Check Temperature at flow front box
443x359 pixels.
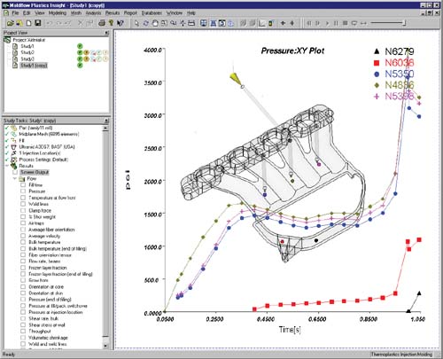pyautogui.click(x=23, y=198)
